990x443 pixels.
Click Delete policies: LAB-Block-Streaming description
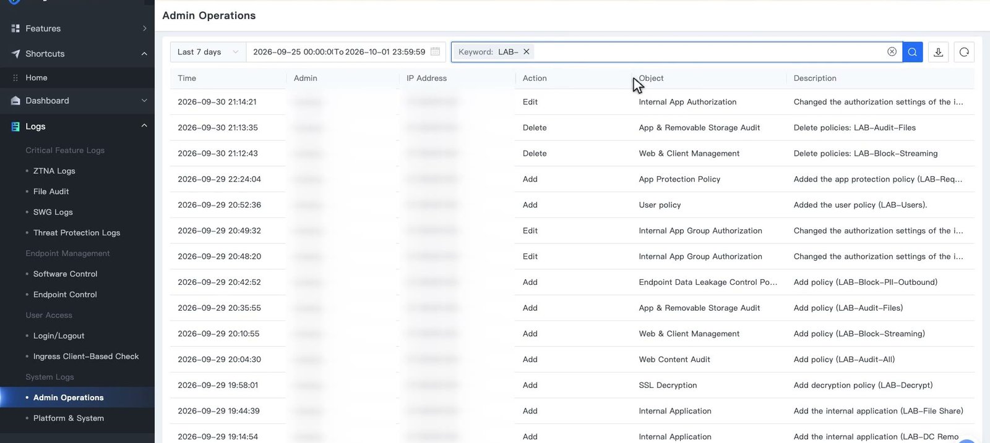coord(866,153)
